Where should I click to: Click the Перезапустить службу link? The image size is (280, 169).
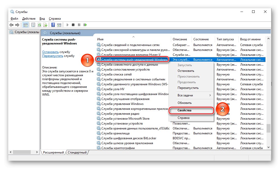click(52, 56)
